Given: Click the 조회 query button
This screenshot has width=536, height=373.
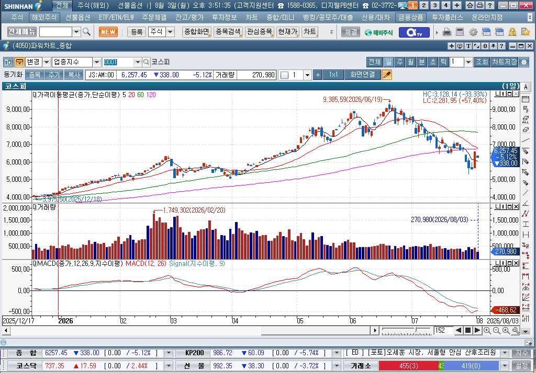Looking at the screenshot, I should 482,62.
